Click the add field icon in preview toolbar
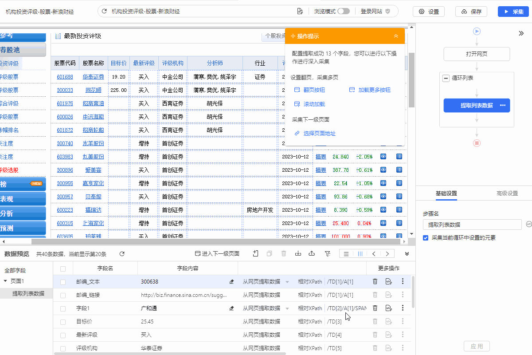Viewport: 532px width, 355px height. [256, 254]
